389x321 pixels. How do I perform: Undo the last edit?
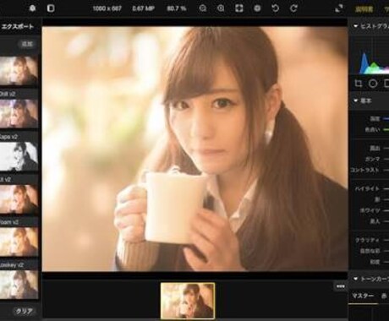pos(276,8)
